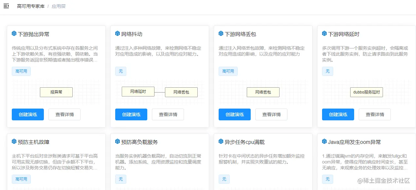Click the 下游抛出异常 description starting 传统应用以及分布式系统
416x190 pixels.
coord(55,54)
